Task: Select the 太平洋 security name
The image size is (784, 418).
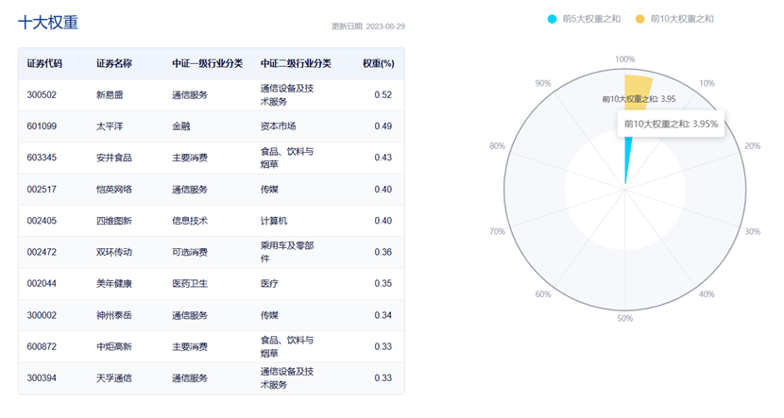Action: [109, 126]
